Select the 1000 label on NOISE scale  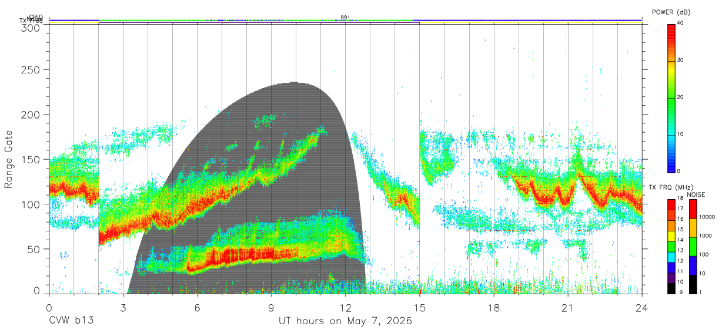pos(704,236)
